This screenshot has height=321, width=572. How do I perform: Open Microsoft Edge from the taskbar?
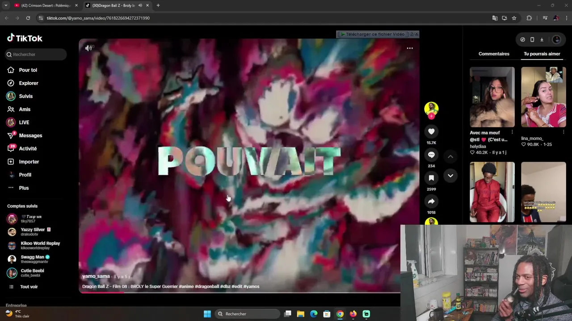coord(314,314)
